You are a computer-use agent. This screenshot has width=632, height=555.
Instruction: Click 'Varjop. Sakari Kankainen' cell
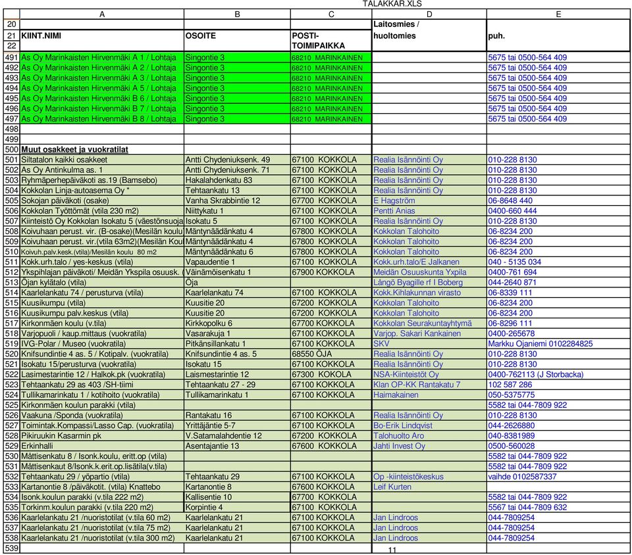click(429, 333)
